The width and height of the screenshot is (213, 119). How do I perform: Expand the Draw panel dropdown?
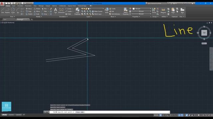(13, 17)
